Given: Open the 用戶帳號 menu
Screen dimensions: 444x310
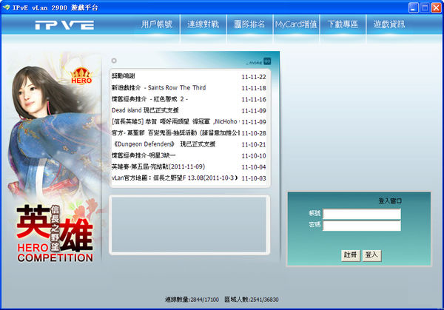Looking at the screenshot, I should [157, 24].
